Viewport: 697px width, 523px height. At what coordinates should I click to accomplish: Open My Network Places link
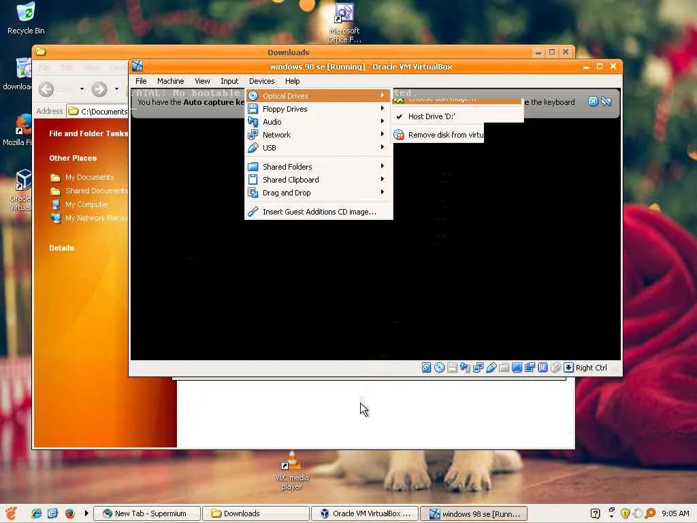click(97, 218)
